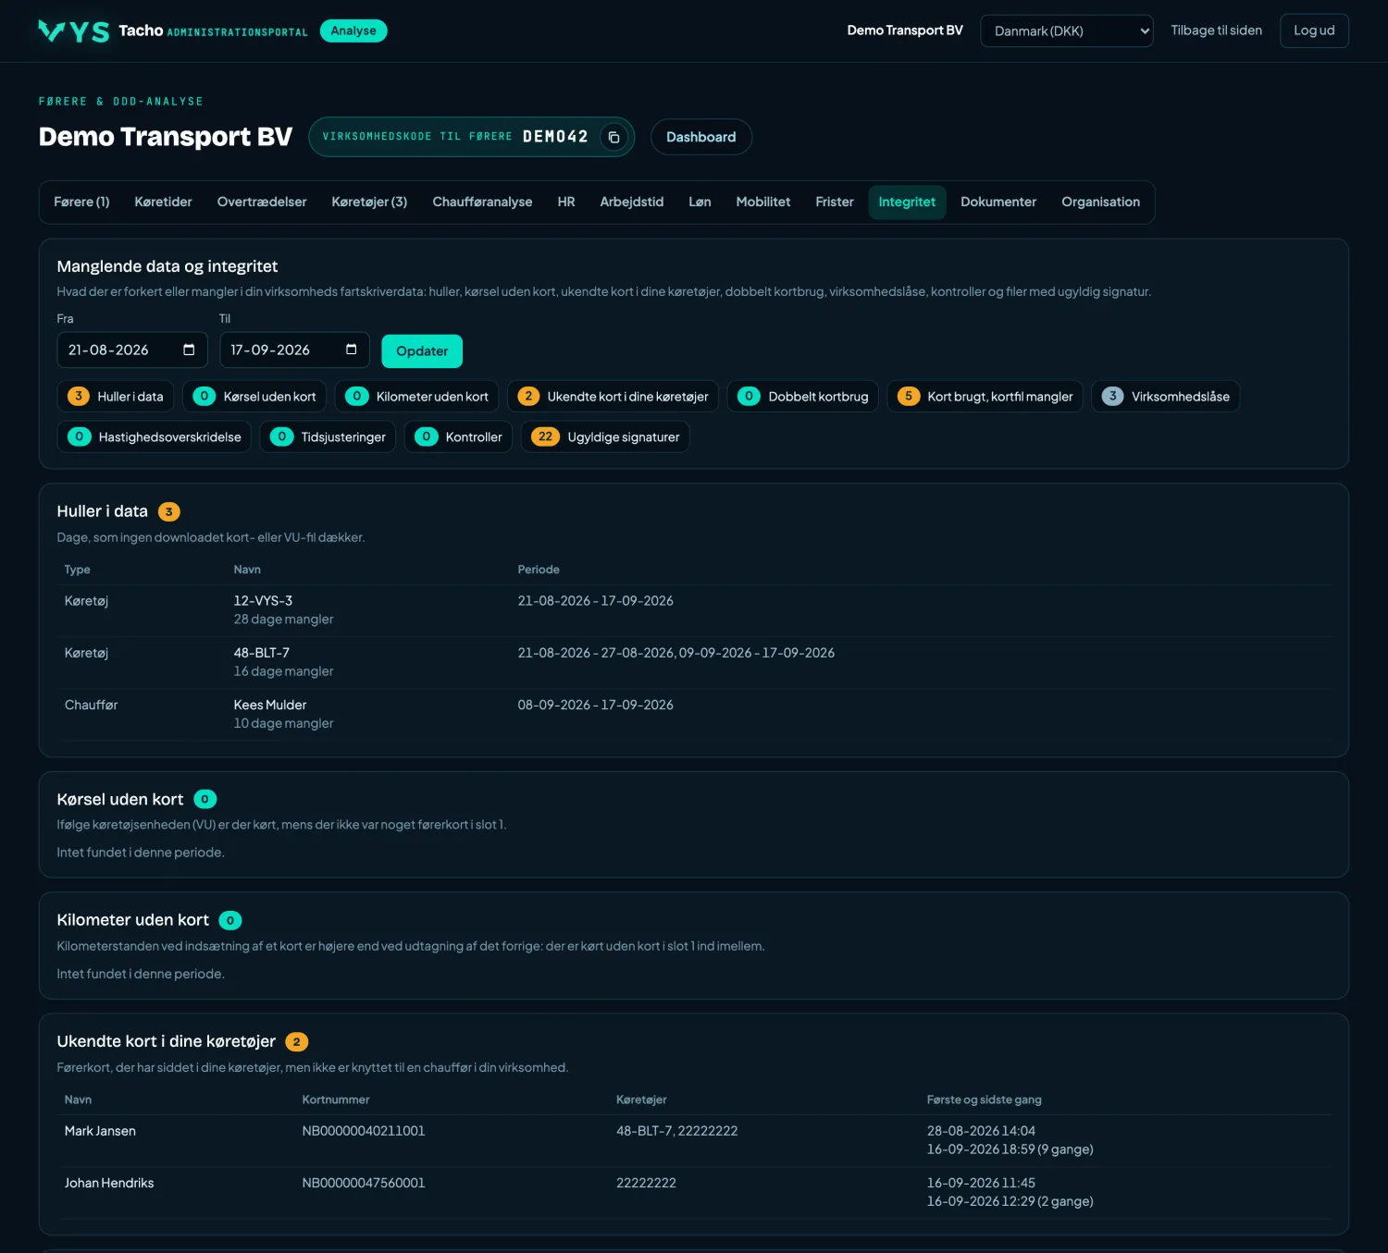Click the vehicle name 12-VYS-3
1388x1253 pixels.
tap(263, 601)
